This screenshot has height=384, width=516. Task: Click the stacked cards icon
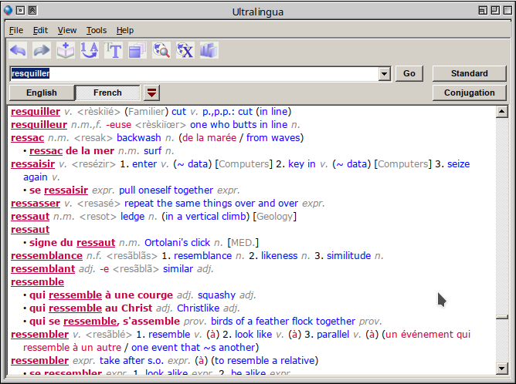coord(137,51)
